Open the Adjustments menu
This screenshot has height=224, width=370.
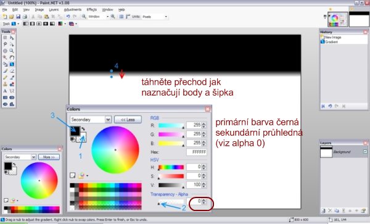pyautogui.click(x=73, y=9)
